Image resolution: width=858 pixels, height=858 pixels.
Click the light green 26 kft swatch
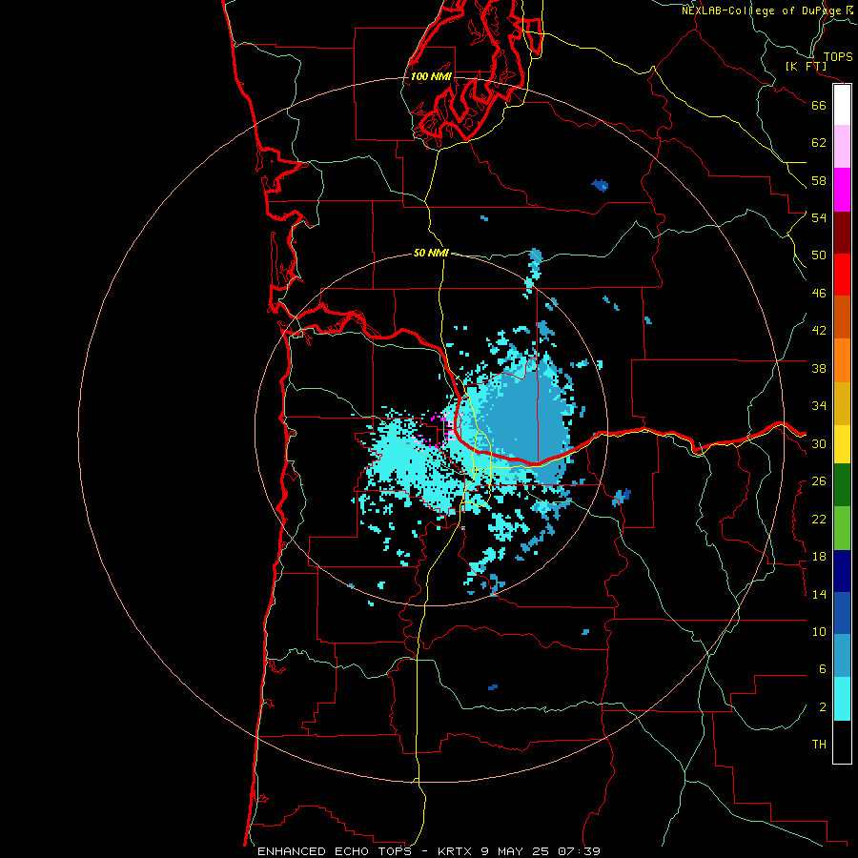[842, 528]
